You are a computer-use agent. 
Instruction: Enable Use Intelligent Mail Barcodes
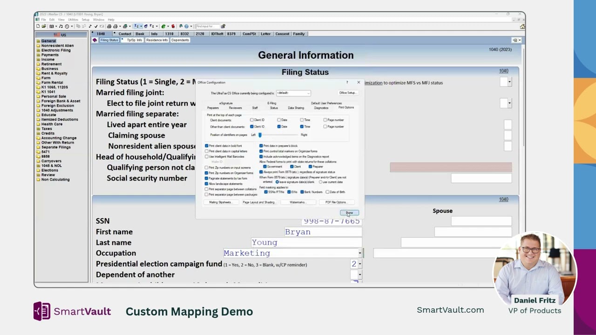(207, 157)
